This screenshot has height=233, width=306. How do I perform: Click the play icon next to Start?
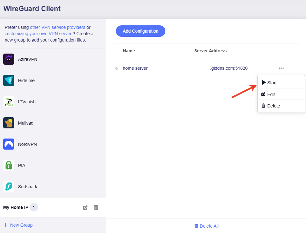click(x=263, y=82)
